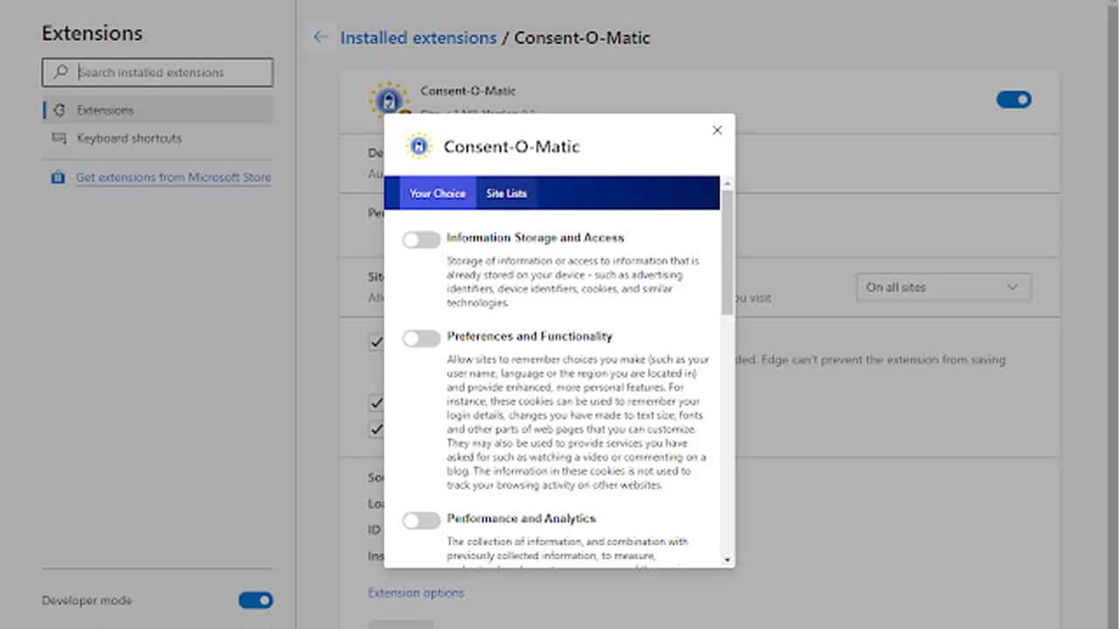Click the dialog scrollbar thumb
Screen dimensions: 1119x629
[727, 252]
